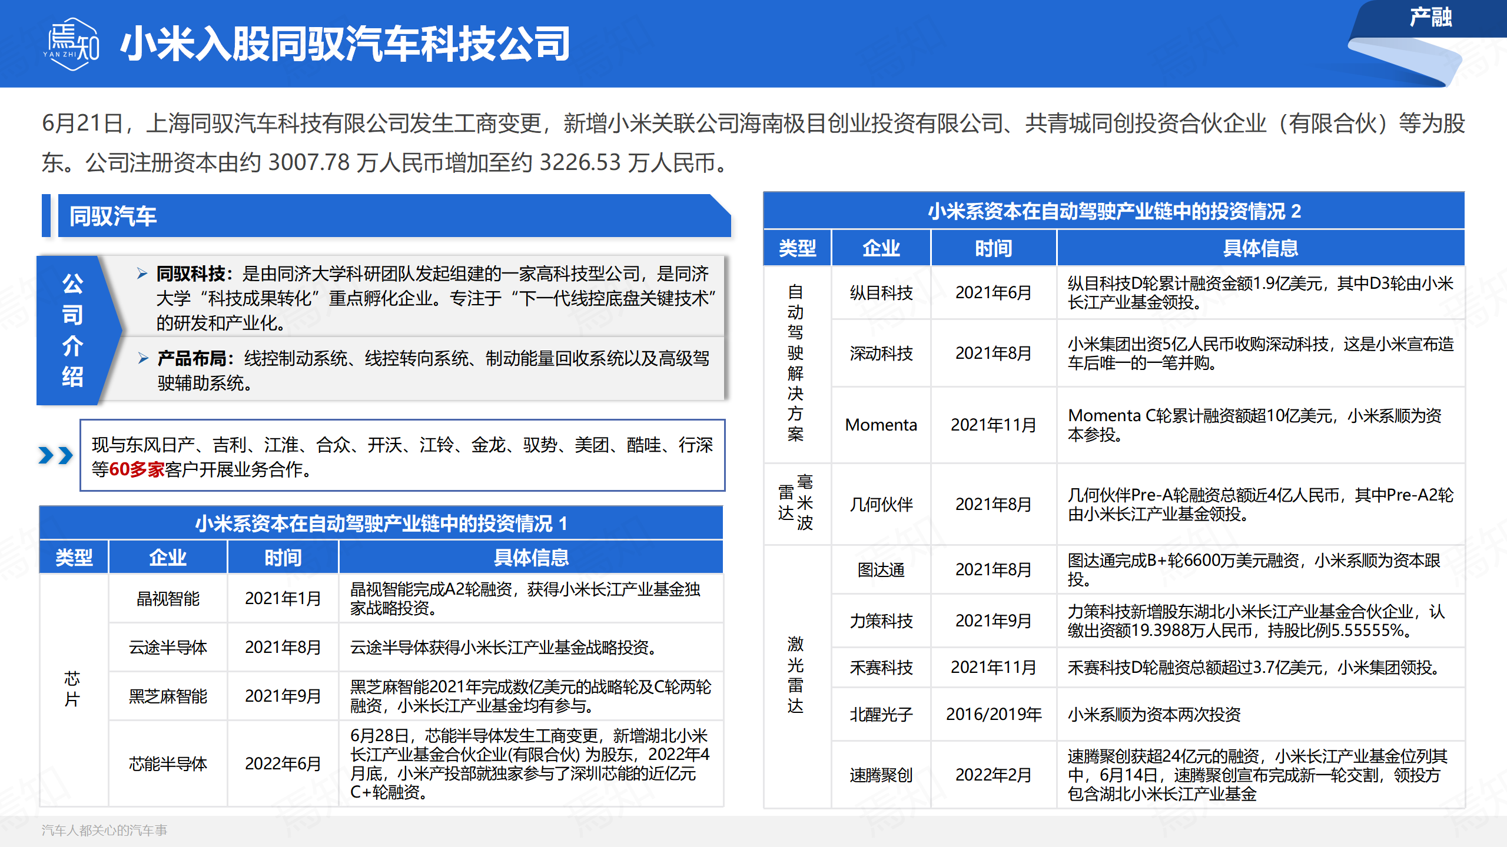The width and height of the screenshot is (1507, 847).
Task: Click the 速腾聚创 company cell
Action: [881, 775]
